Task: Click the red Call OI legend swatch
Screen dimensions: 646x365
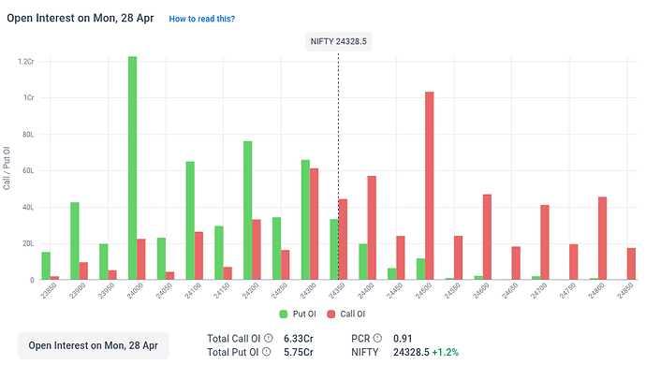Action: [330, 314]
